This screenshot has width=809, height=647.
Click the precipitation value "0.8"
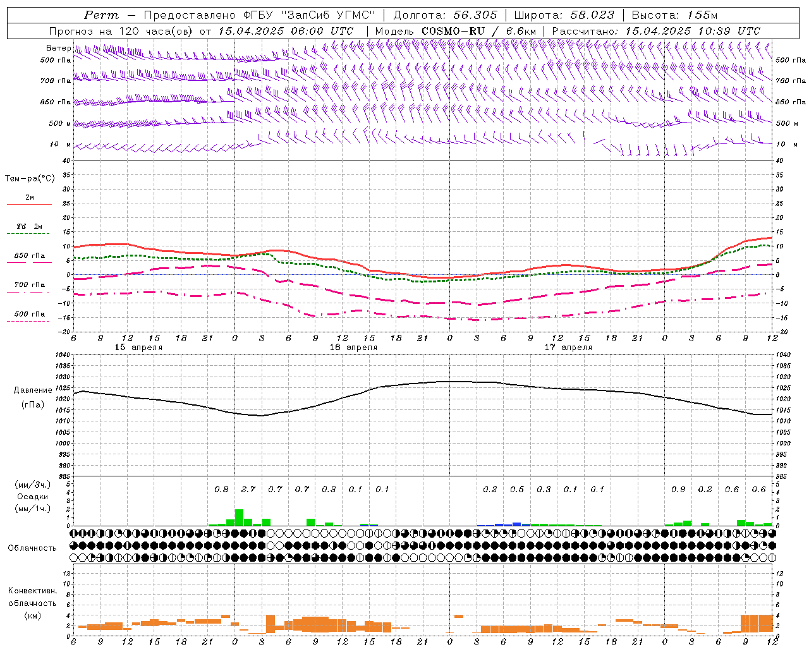point(221,489)
